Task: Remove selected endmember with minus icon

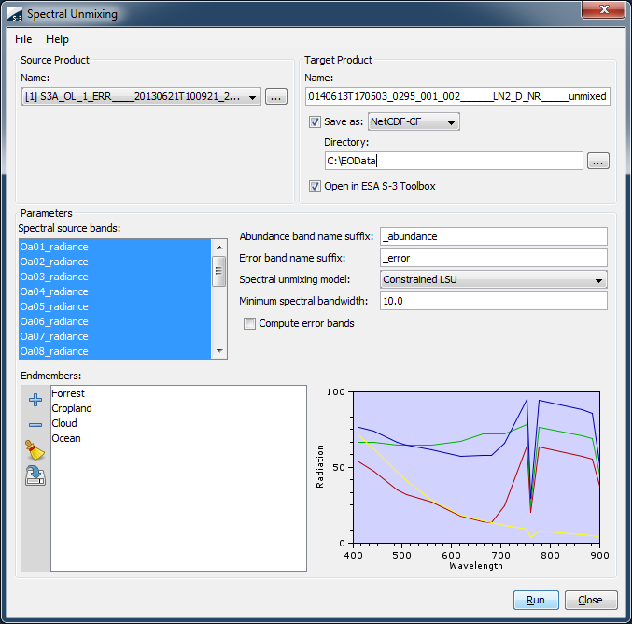Action: [x=35, y=425]
